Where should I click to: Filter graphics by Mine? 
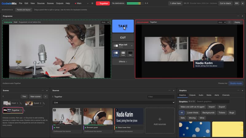(x=202, y=118)
